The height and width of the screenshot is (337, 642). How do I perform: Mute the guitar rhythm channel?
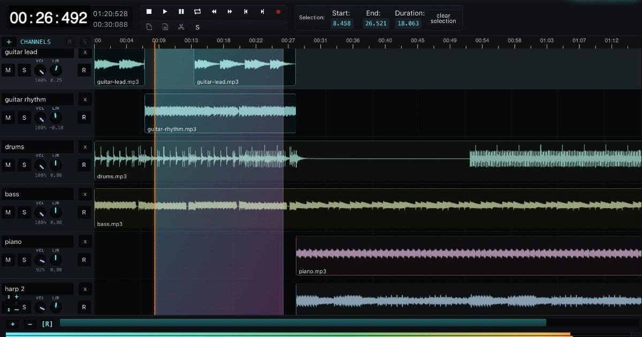8,117
